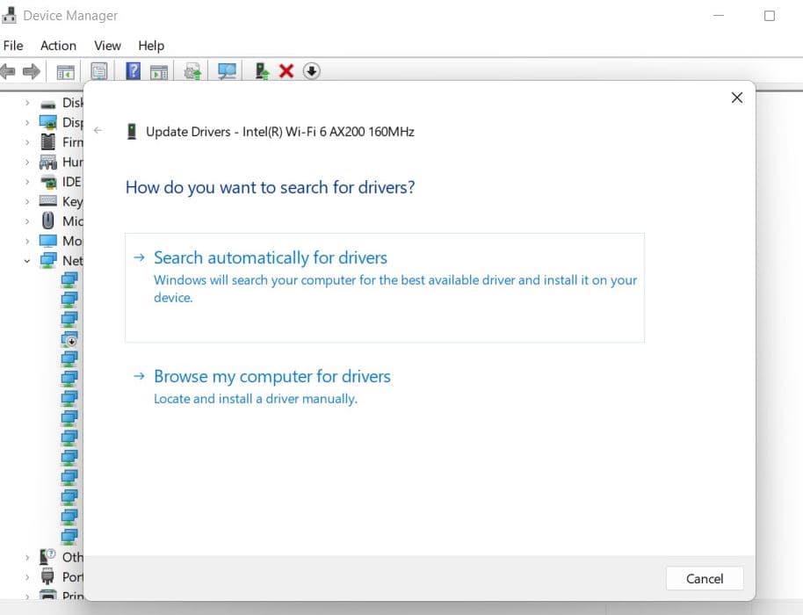Viewport: 803px width, 615px height.
Task: Toggle the Show/Hide console tree icon
Action: 66,71
